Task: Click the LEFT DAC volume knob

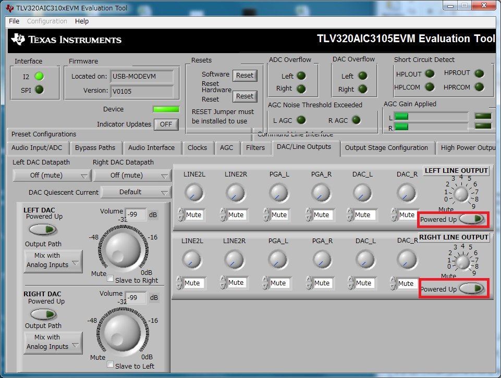Action: 123,249
